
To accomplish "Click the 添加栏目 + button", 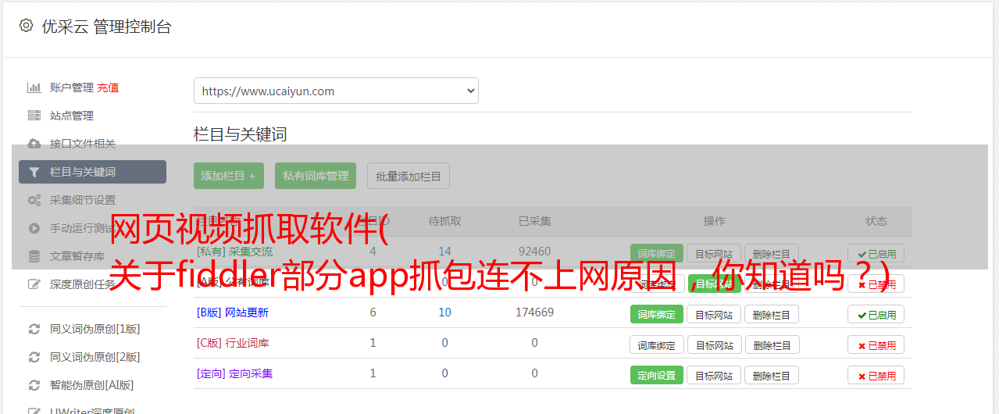I will coord(229,176).
